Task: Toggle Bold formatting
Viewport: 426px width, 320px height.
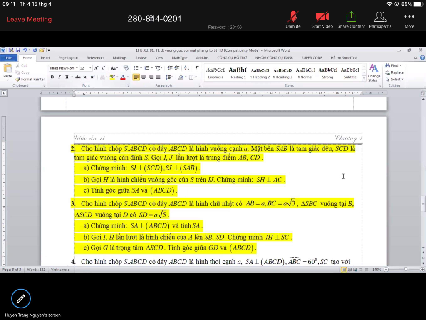Action: [x=52, y=77]
